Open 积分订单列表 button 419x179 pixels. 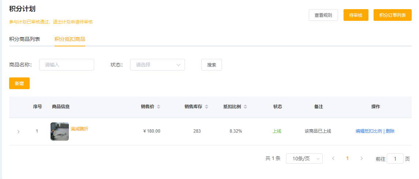392,15
